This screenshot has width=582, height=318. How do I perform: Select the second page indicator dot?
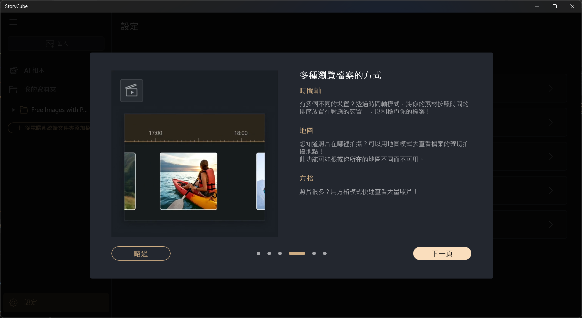[x=269, y=253]
